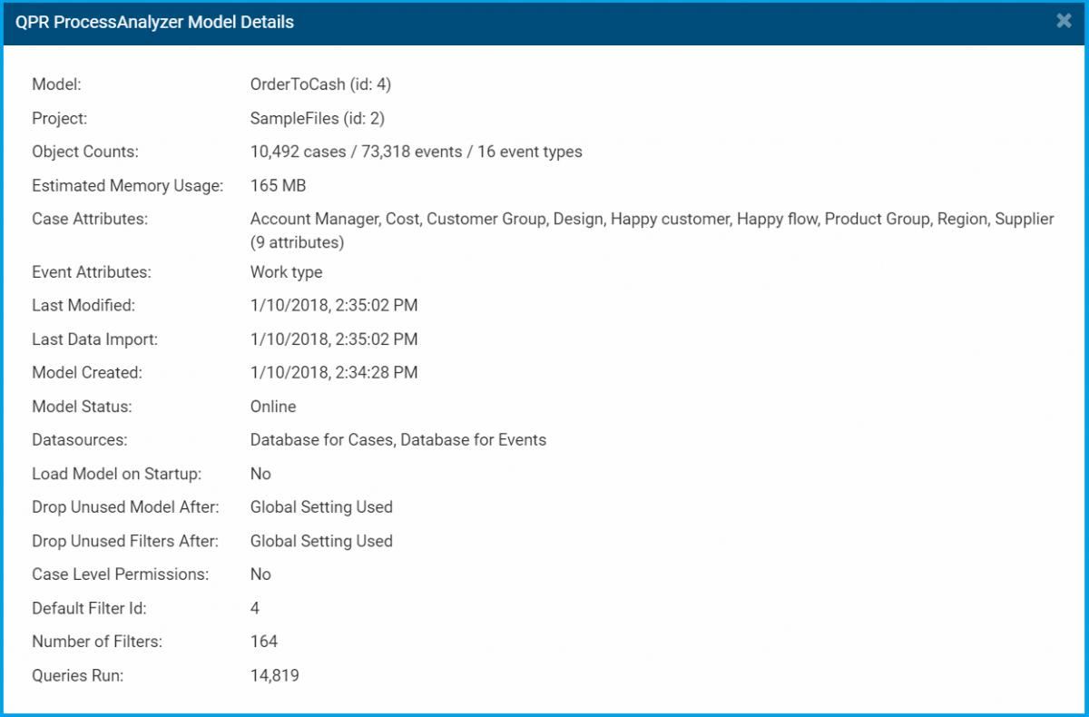Image resolution: width=1089 pixels, height=717 pixels.
Task: Select 'Global Setting Used' for Drop Unused Model
Action: click(321, 506)
